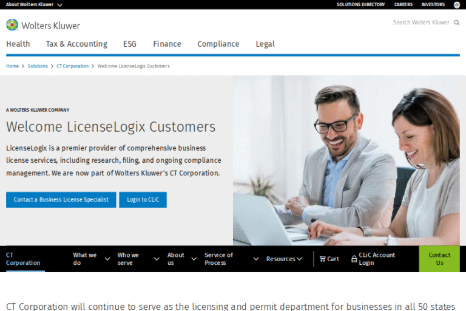Expand the What we do menu chevron
The width and height of the screenshot is (466, 311).
click(107, 259)
